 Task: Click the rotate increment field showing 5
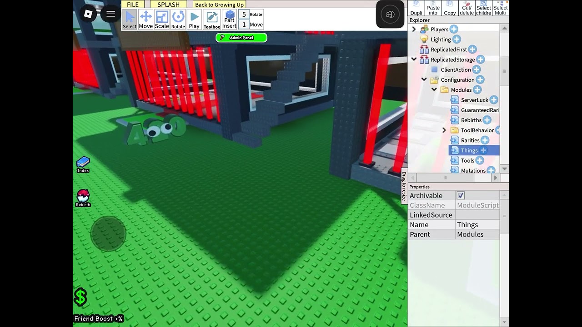click(x=244, y=15)
